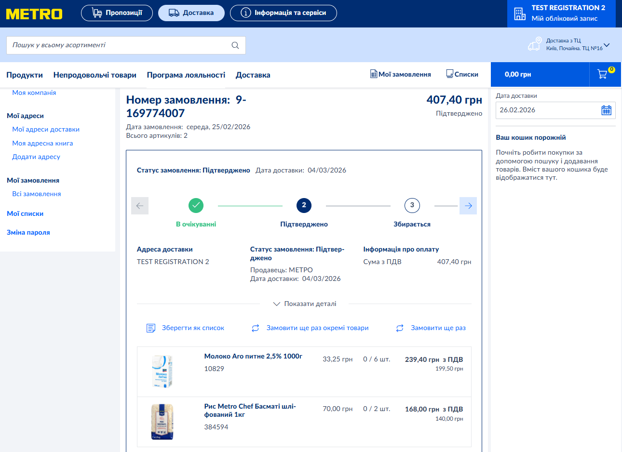
Task: Click the Ваш кошик порожній message
Action: [531, 137]
